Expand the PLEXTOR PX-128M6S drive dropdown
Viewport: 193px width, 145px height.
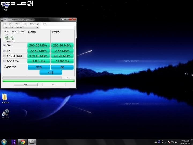[x=38, y=27]
